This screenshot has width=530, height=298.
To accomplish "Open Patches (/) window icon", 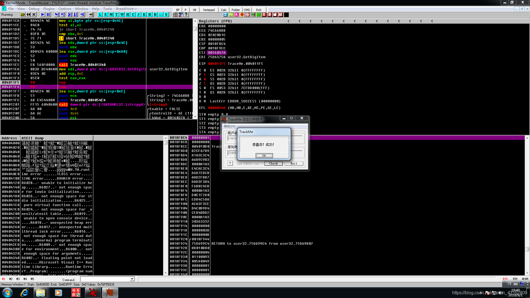I will pos(139,15).
